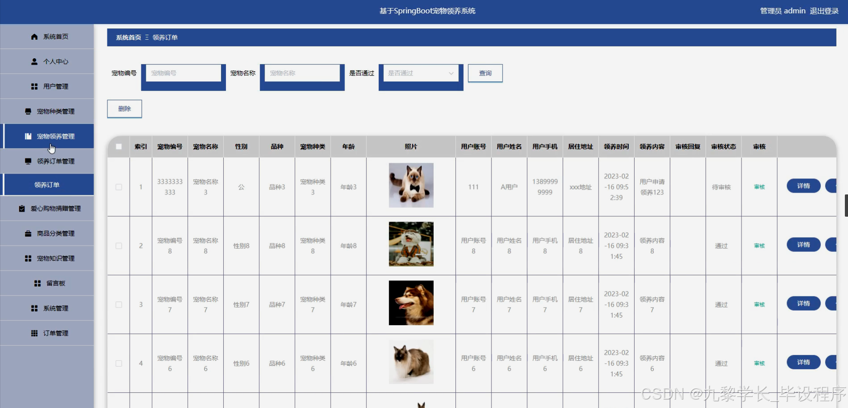Click the costumed cat photo in row 2
This screenshot has width=848, height=408.
(x=411, y=244)
